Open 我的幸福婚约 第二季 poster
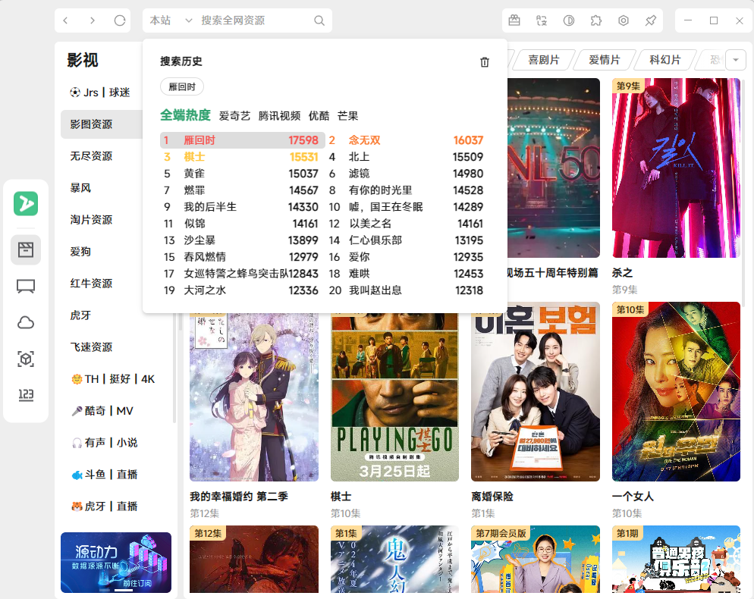This screenshot has height=599, width=754. click(254, 397)
